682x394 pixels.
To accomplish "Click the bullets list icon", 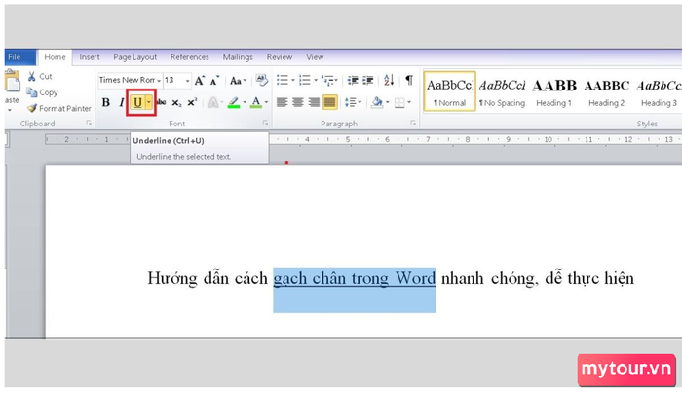I will 283,80.
